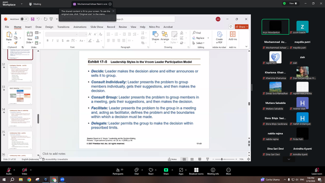The image size is (325, 183).
Task: Expand the participant gallery down chevron
Action: point(289,159)
